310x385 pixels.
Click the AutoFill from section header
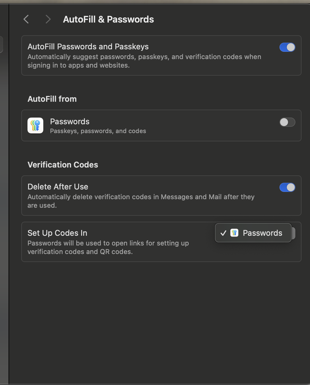point(52,99)
